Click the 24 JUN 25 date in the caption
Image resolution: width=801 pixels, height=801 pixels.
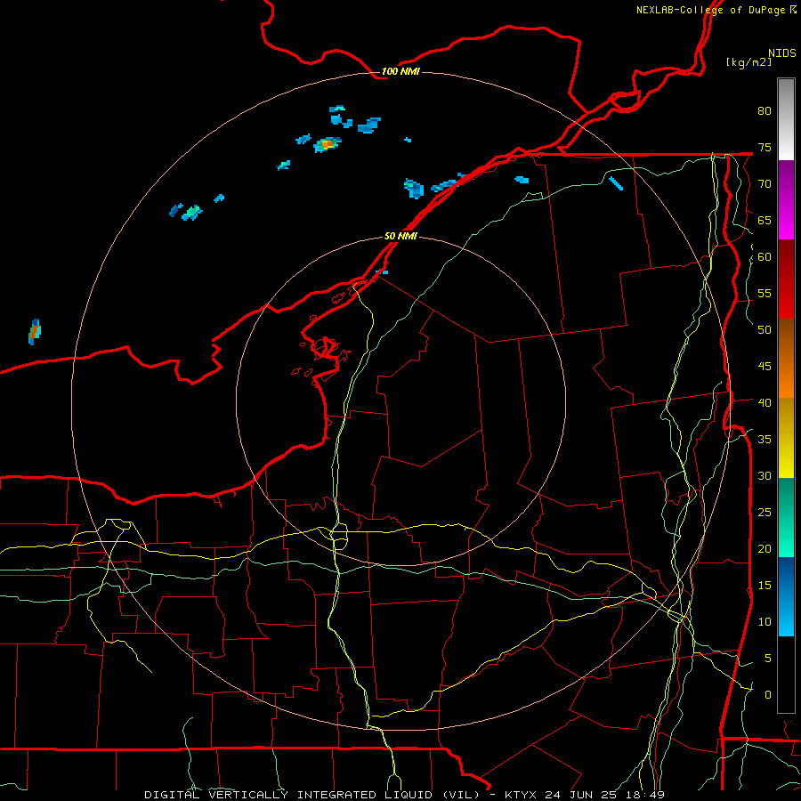pos(581,795)
